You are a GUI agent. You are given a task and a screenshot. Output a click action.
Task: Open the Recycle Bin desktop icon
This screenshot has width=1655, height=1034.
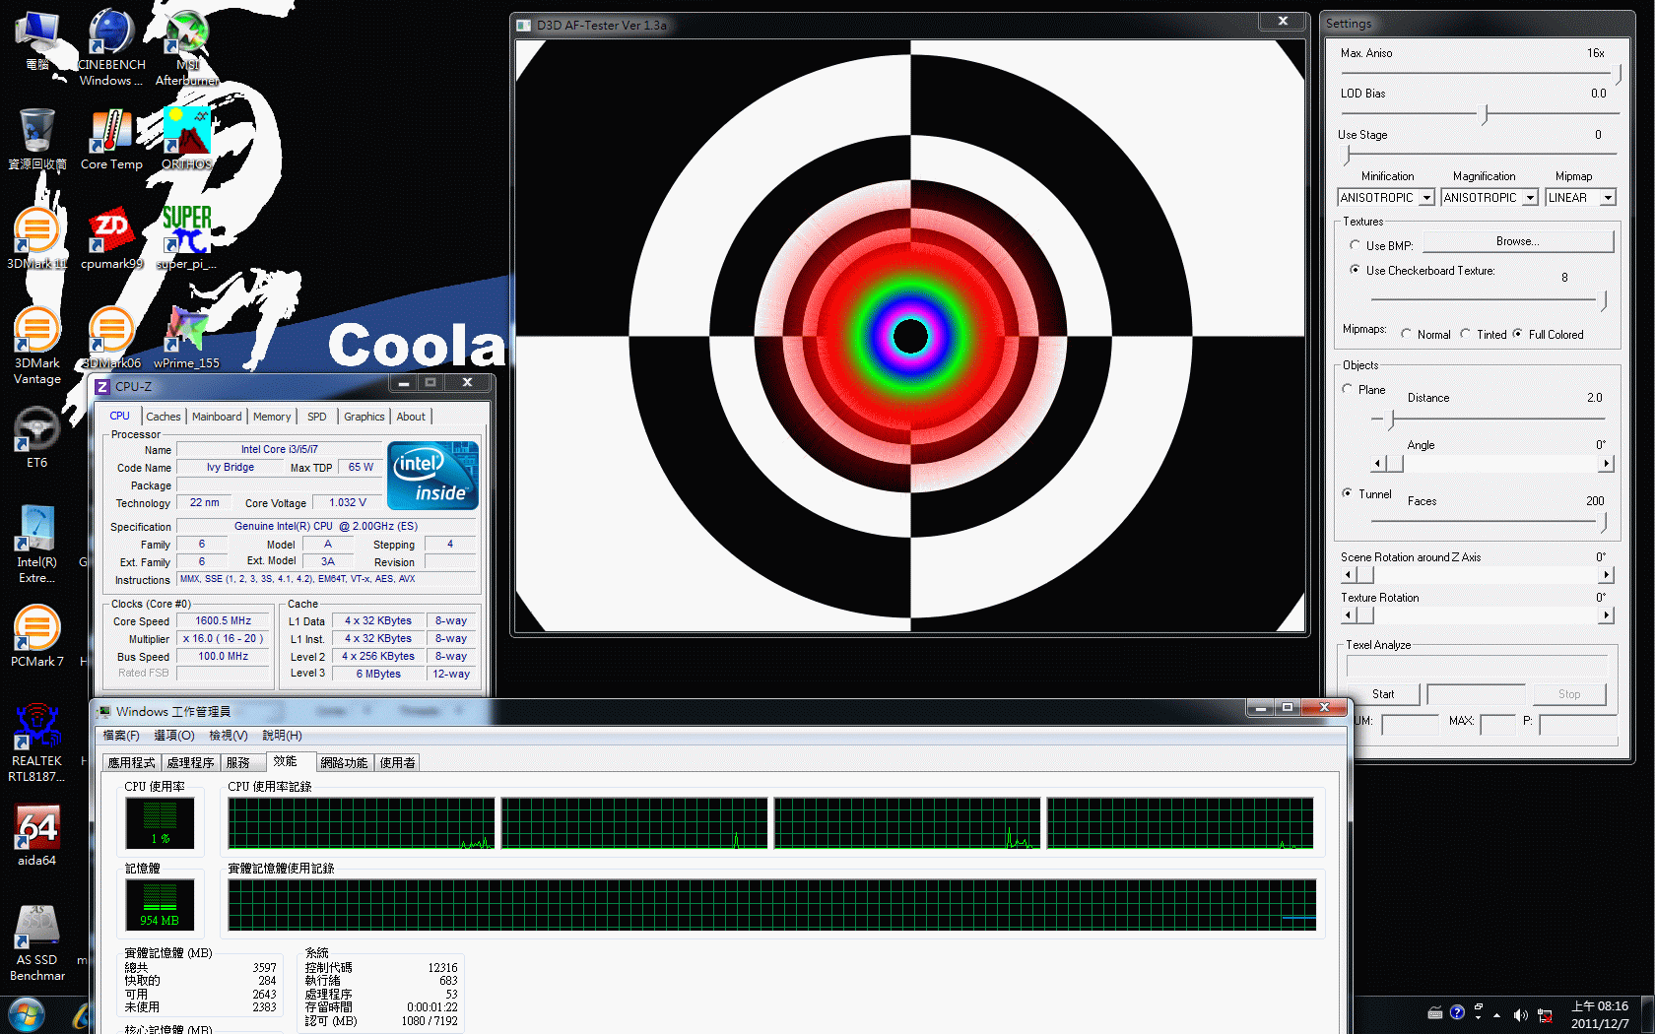[x=37, y=140]
